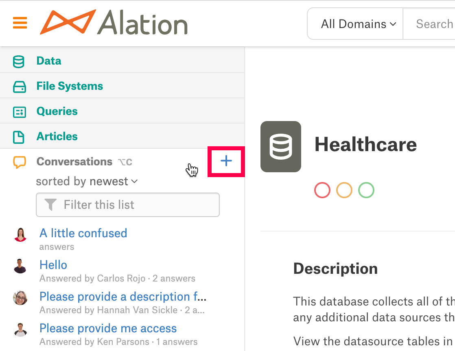Click the Conversations speech bubble icon
Screen dimensions: 455x351
coord(20,162)
